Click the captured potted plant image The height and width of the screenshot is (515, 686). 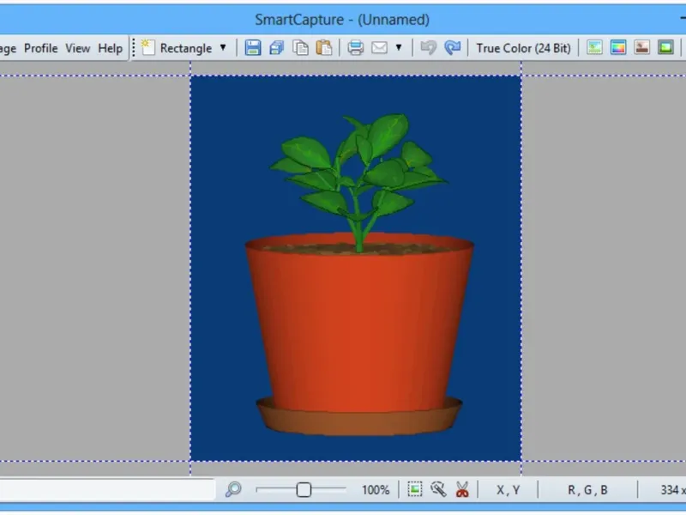(356, 268)
